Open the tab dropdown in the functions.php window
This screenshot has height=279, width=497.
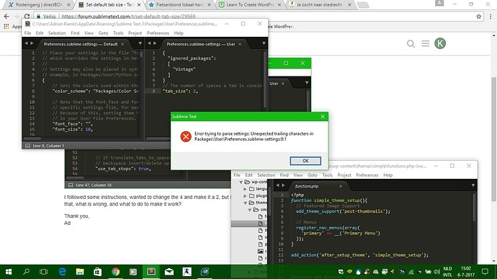[x=473, y=185]
